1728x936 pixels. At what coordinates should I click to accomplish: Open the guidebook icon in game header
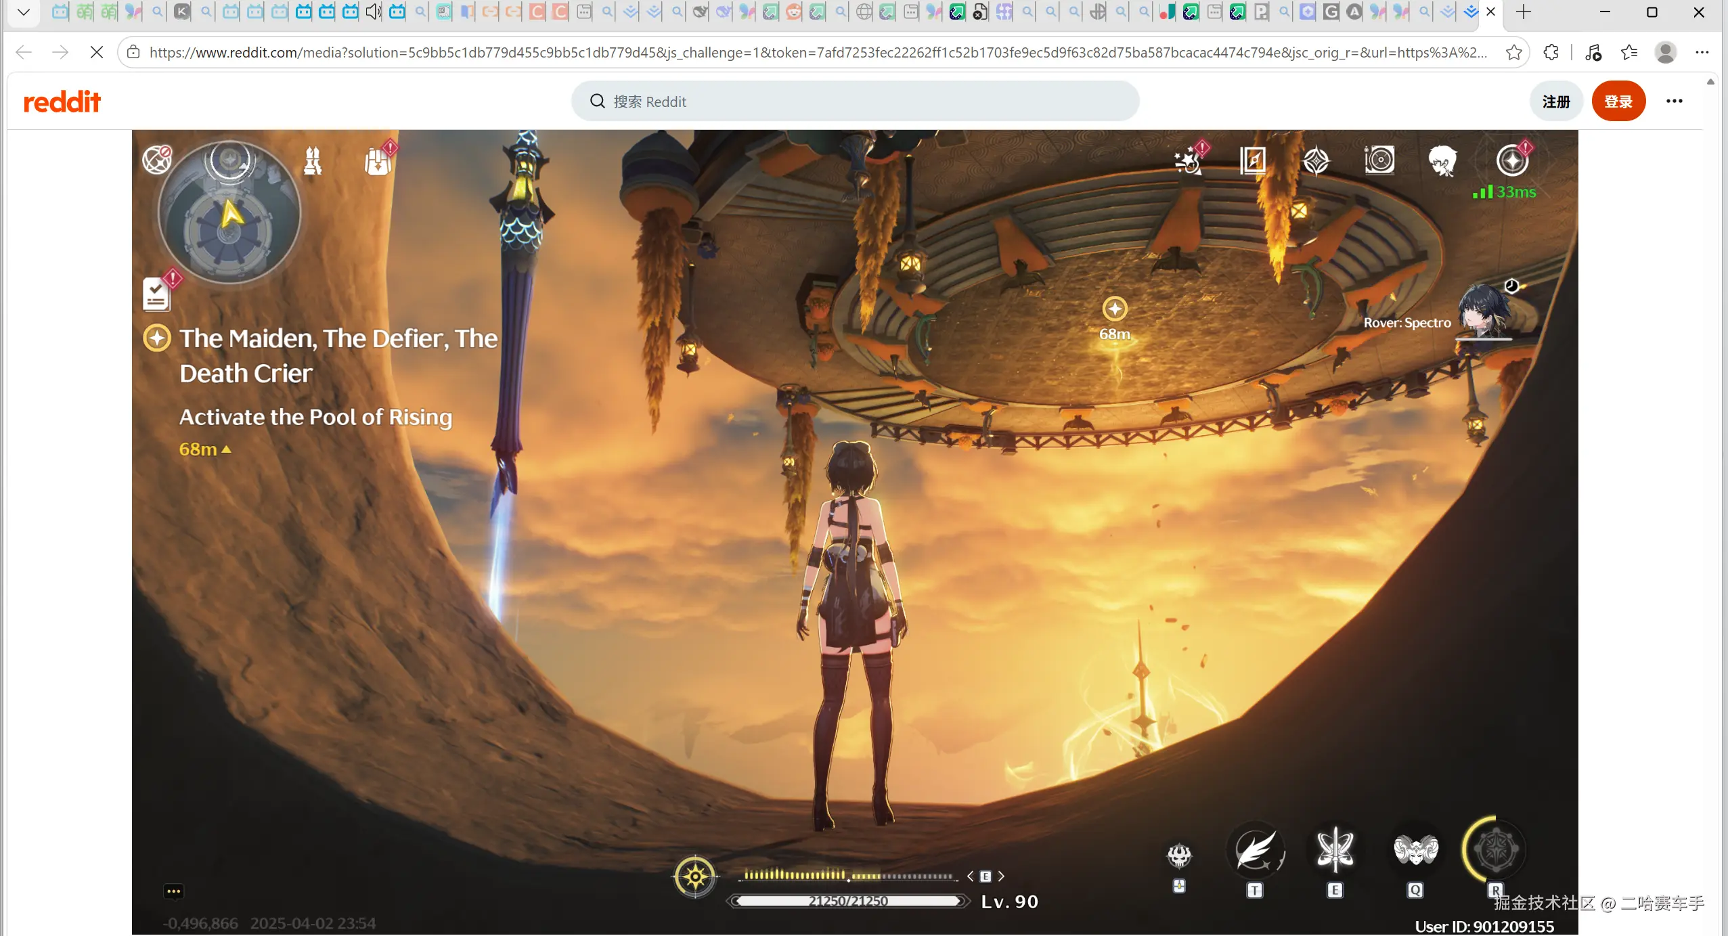click(x=1252, y=161)
